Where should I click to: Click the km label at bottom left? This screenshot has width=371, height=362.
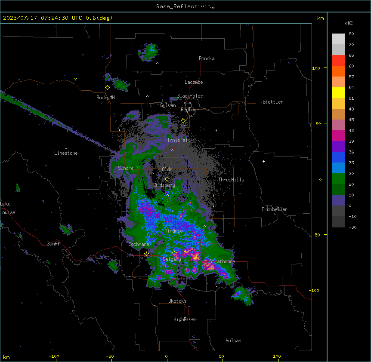(x=6, y=357)
